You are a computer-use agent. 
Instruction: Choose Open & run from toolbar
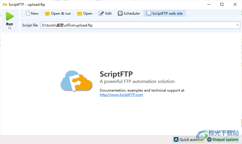[x=58, y=13]
